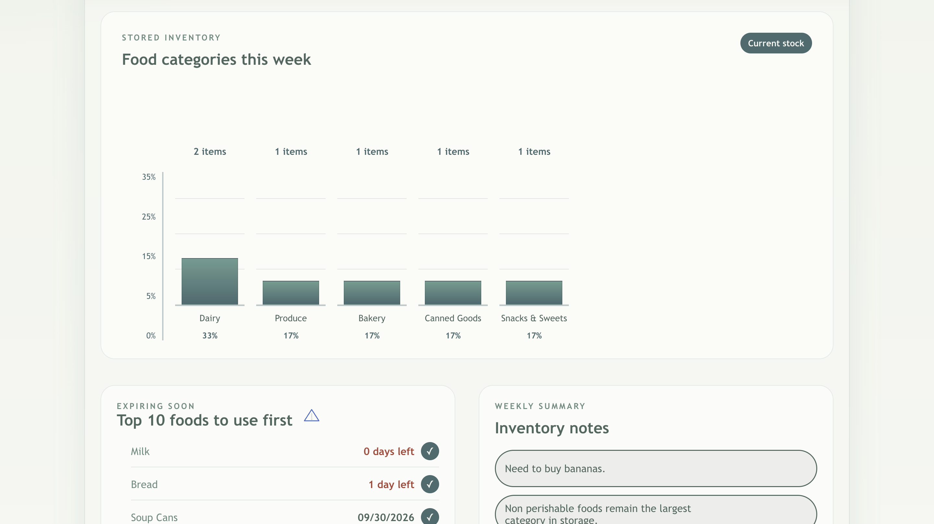Click the Snacks & Sweets bar
The image size is (934, 524).
(534, 292)
